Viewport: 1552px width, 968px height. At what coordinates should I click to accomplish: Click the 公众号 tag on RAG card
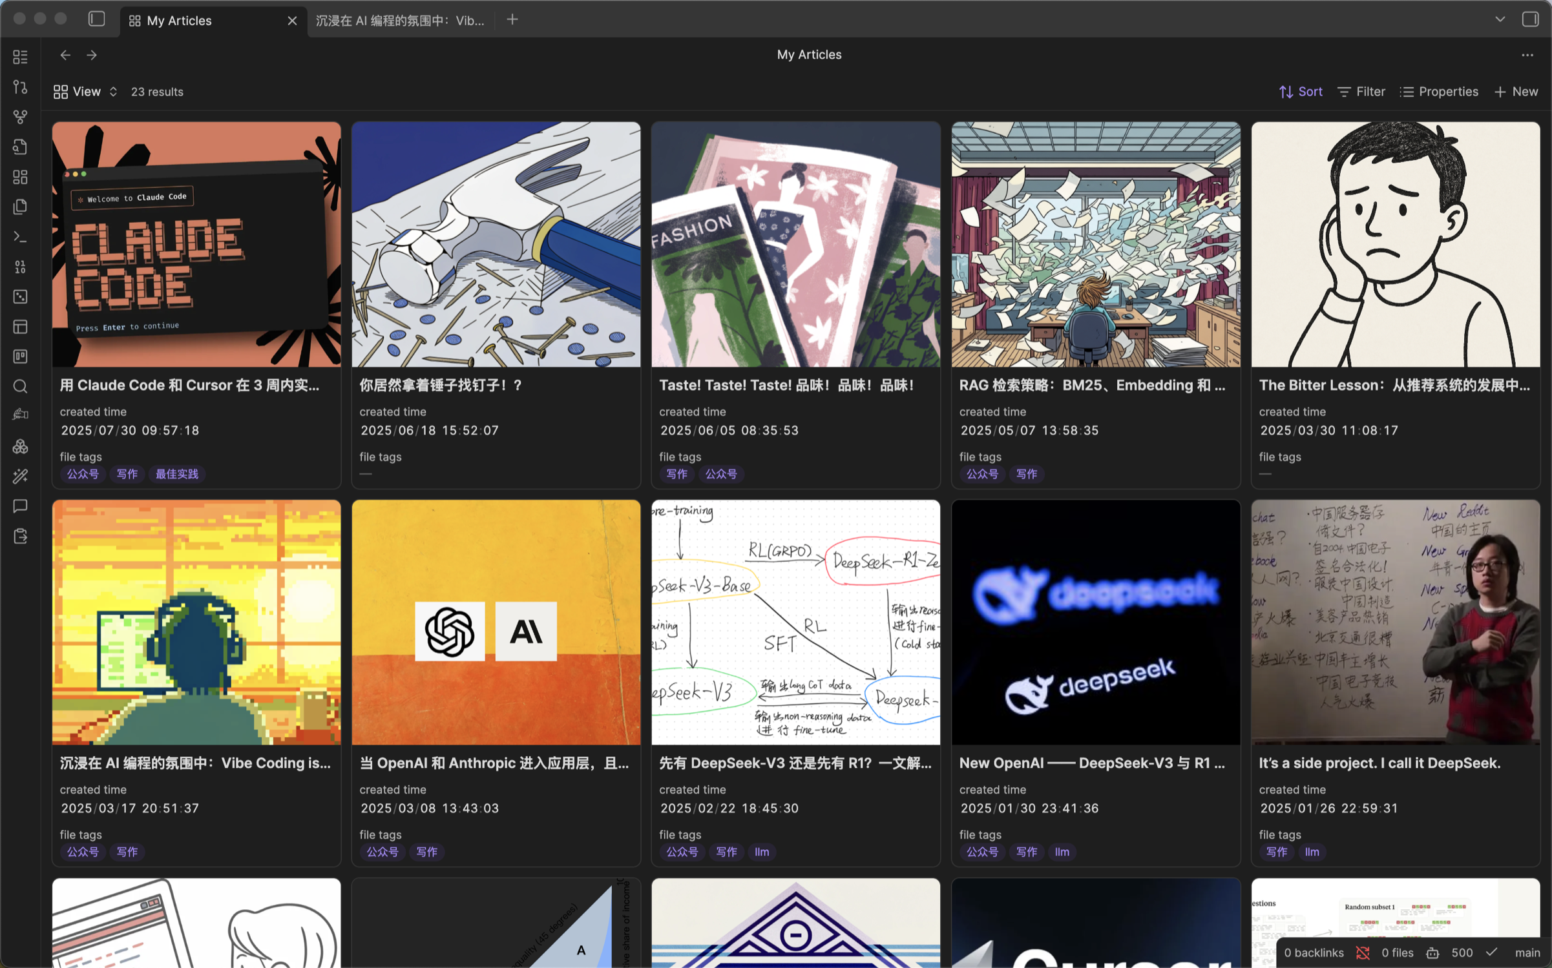(982, 474)
